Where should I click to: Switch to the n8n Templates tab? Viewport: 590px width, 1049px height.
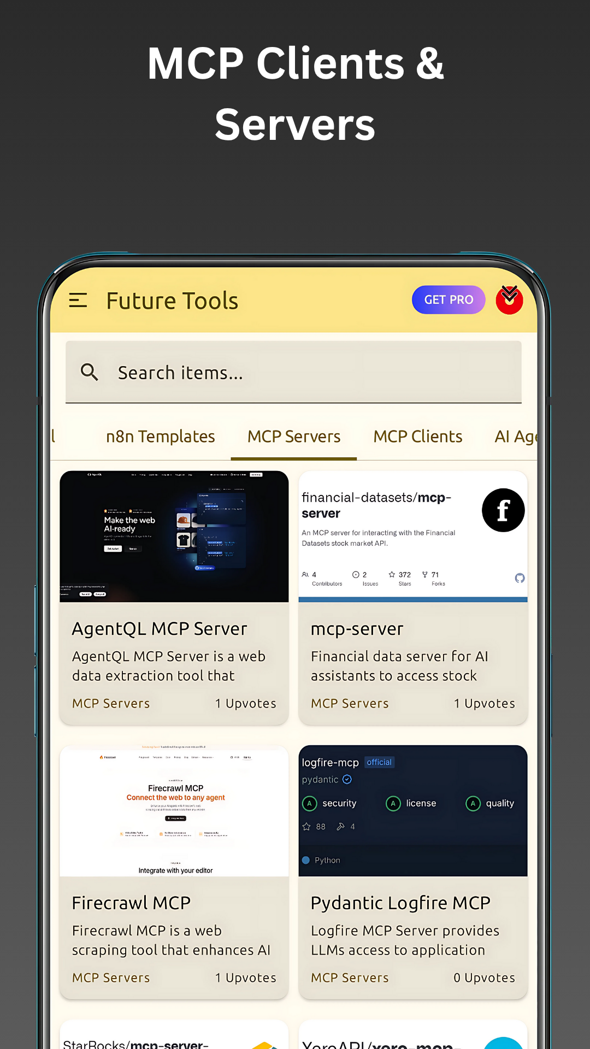(160, 437)
